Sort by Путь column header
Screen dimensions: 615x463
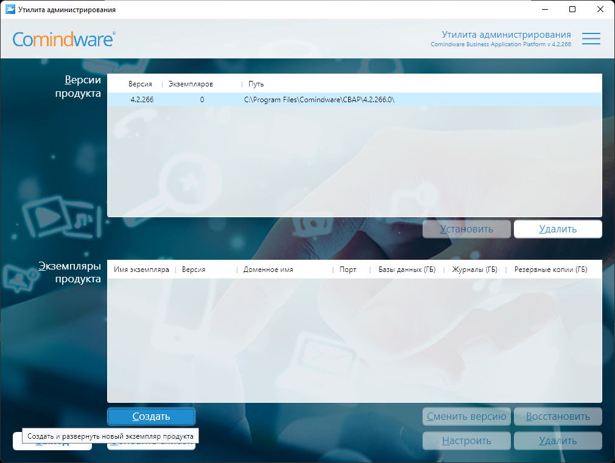tap(256, 84)
